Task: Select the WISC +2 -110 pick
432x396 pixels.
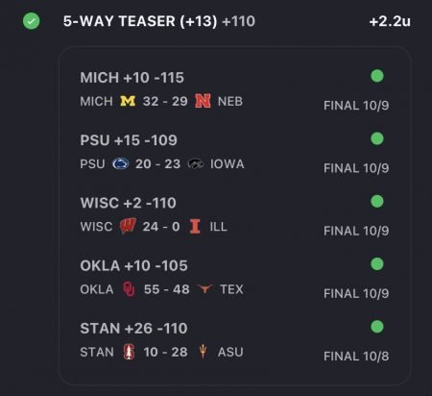Action: (x=128, y=203)
